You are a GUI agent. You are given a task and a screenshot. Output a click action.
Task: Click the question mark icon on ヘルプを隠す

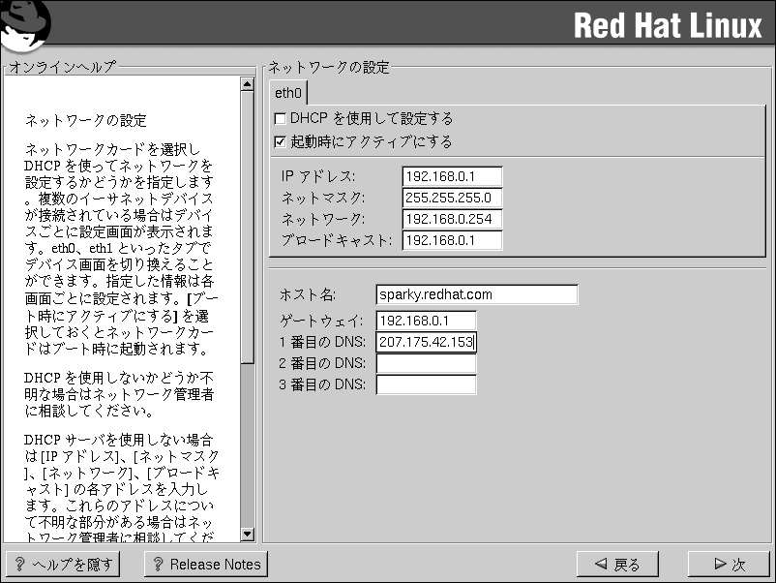(19, 565)
